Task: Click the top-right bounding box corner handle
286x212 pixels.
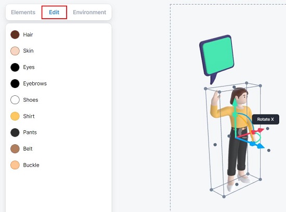Action: point(261,85)
